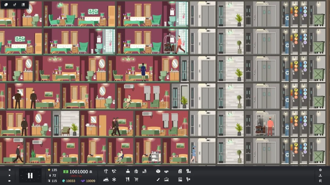Image resolution: width=330 pixels, height=185 pixels.
Task: Show the floor grid overlay icon
Action: [x=23, y=5]
